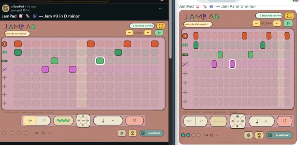Click GUARDAR save button in left window
Viewport: 300px width, 145px height.
tap(152, 133)
